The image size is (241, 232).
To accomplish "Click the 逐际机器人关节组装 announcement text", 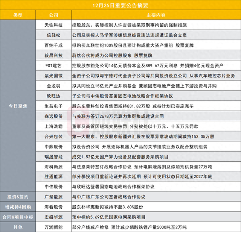I will click(140, 147).
